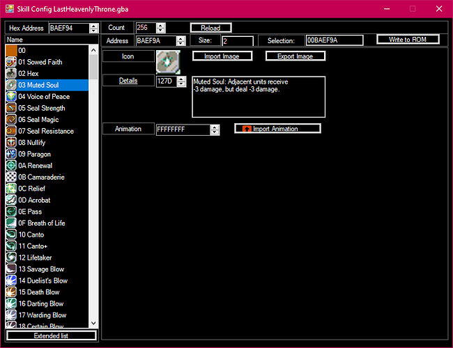Click Write to ROM button
Image resolution: width=453 pixels, height=348 pixels.
point(408,40)
